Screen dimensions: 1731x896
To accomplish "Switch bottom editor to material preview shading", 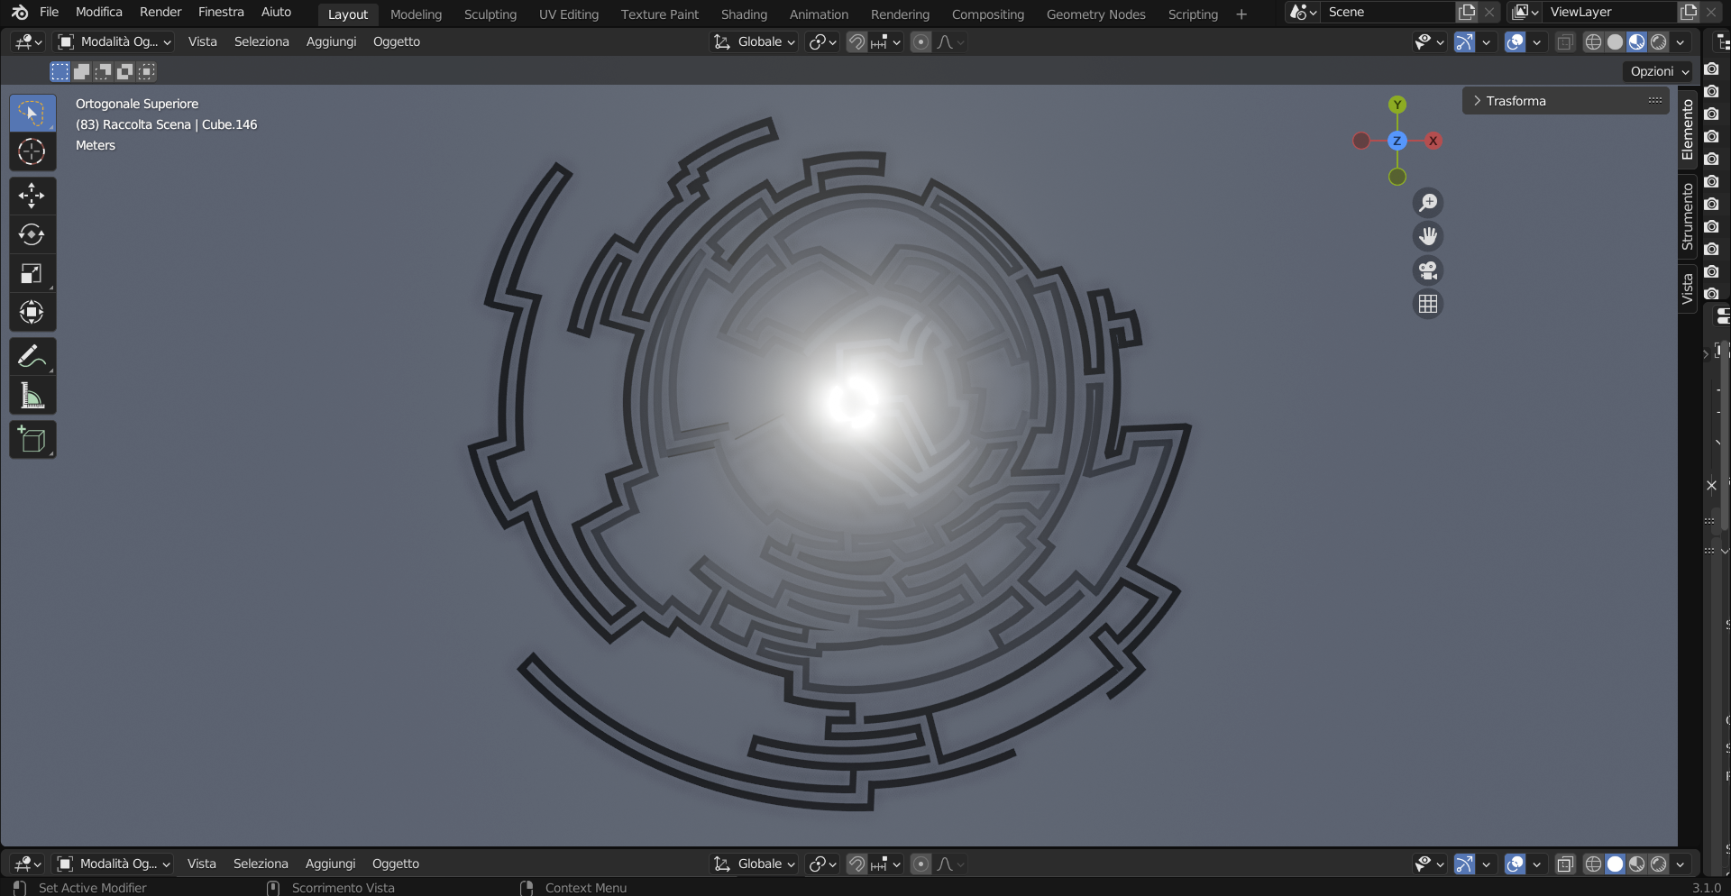I will (1636, 864).
